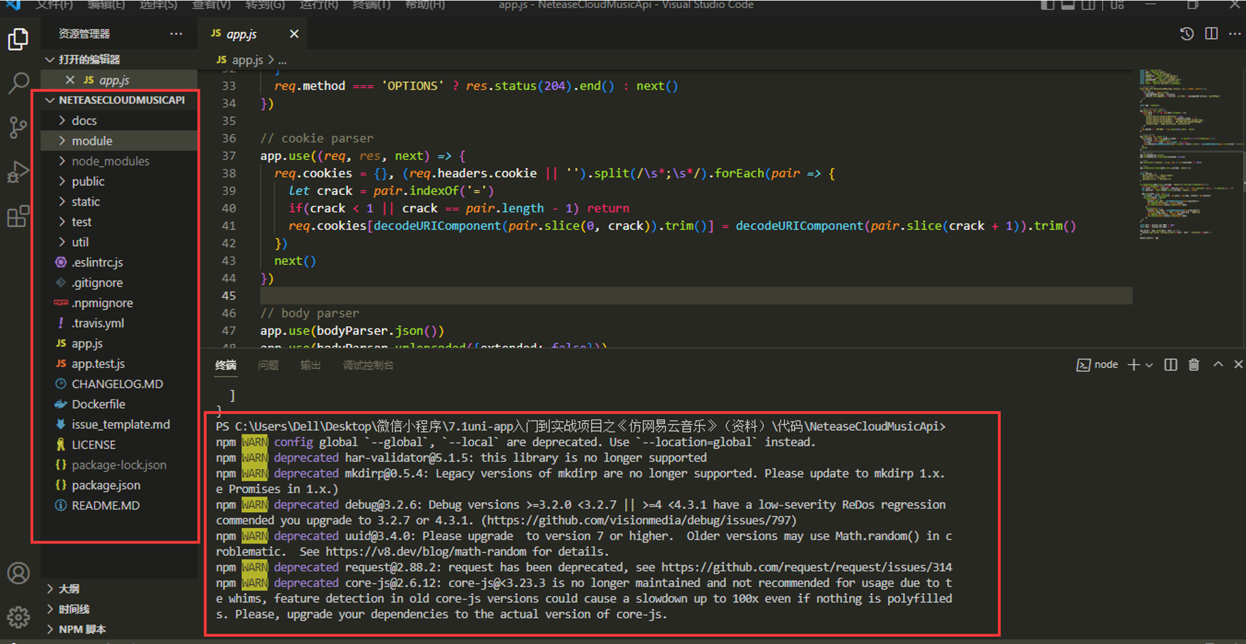Open the .travis.yml file
1246x644 pixels.
(x=120, y=323)
